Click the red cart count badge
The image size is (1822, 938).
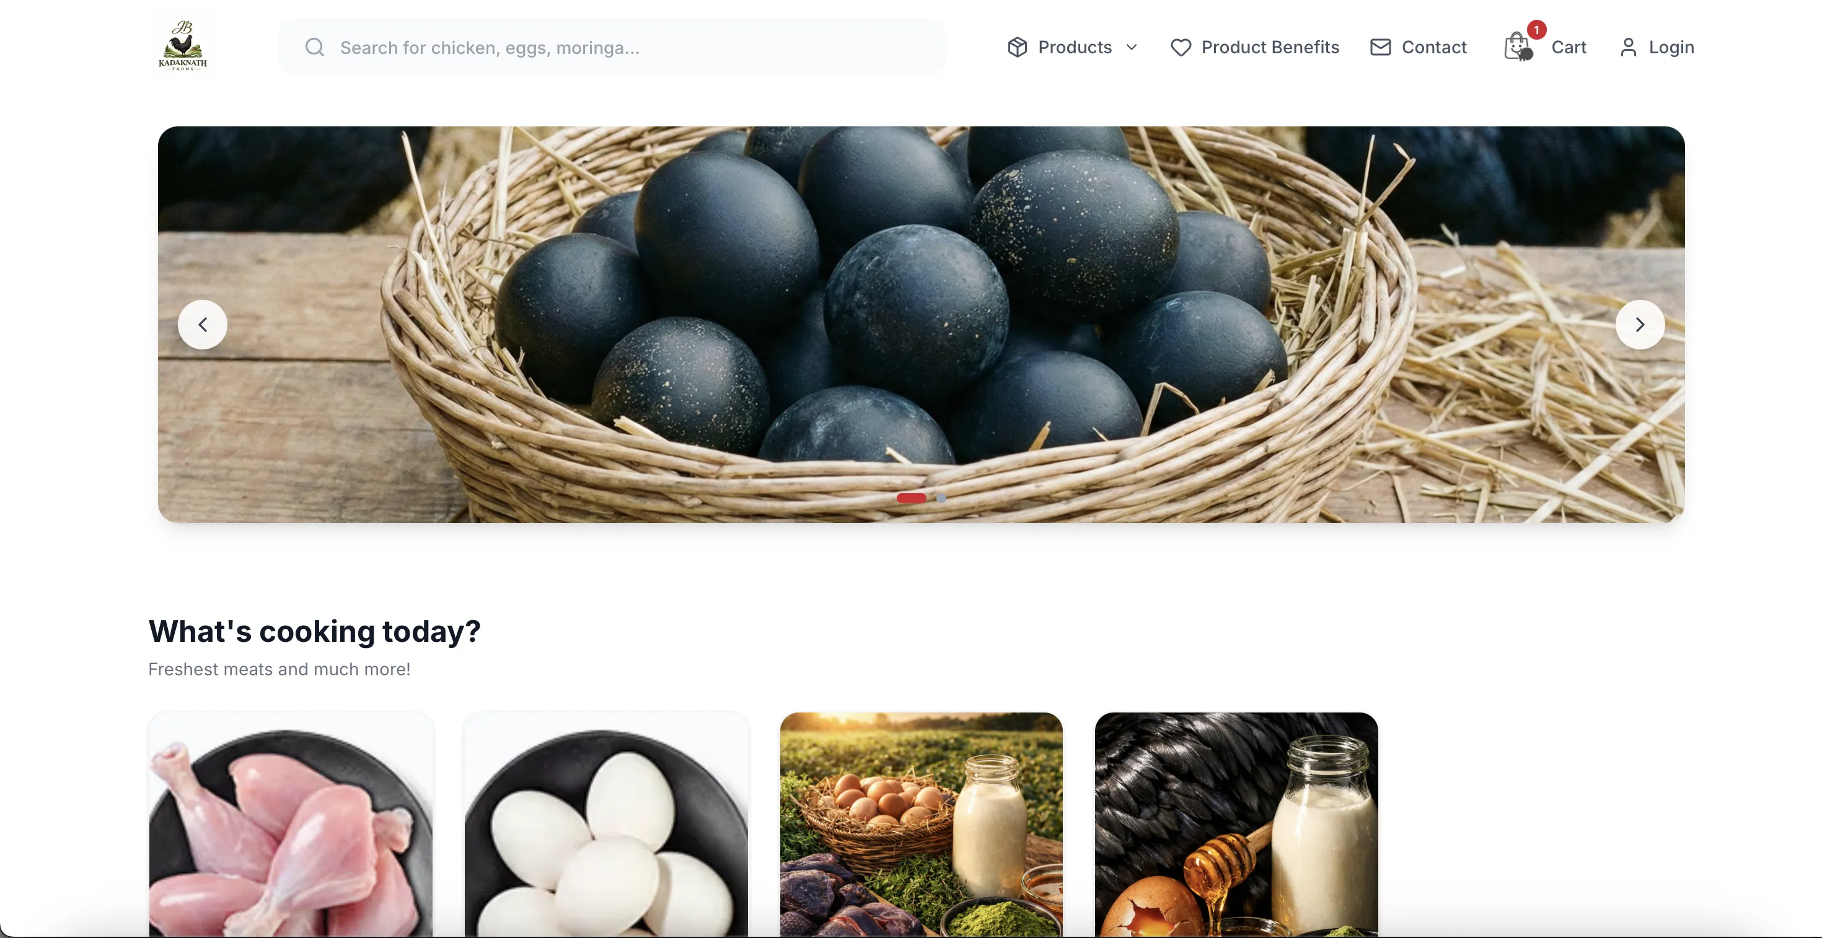(1536, 30)
